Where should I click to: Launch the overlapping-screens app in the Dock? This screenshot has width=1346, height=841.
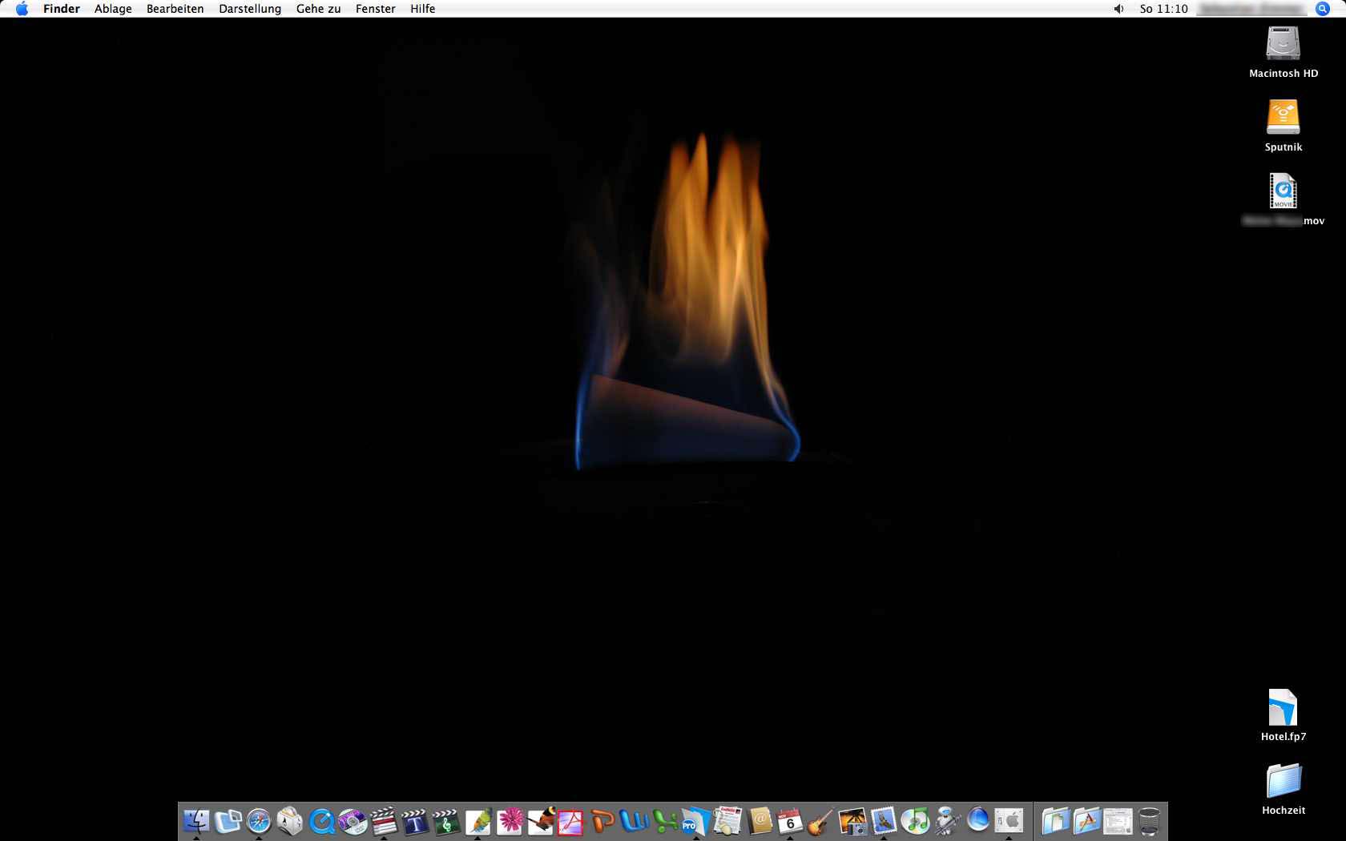point(228,821)
